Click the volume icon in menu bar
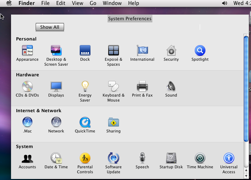 tap(224, 3)
